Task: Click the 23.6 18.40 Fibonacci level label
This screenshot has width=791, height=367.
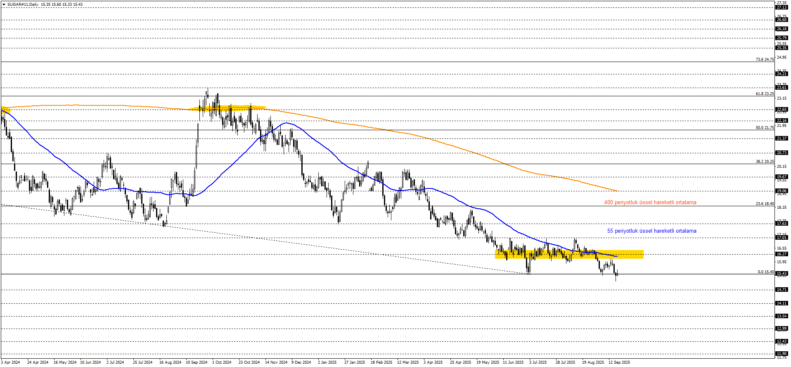Action: coord(765,204)
